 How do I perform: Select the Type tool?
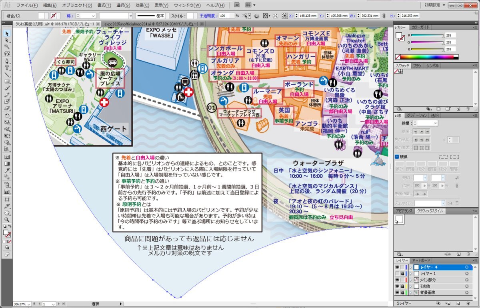coord(7,68)
